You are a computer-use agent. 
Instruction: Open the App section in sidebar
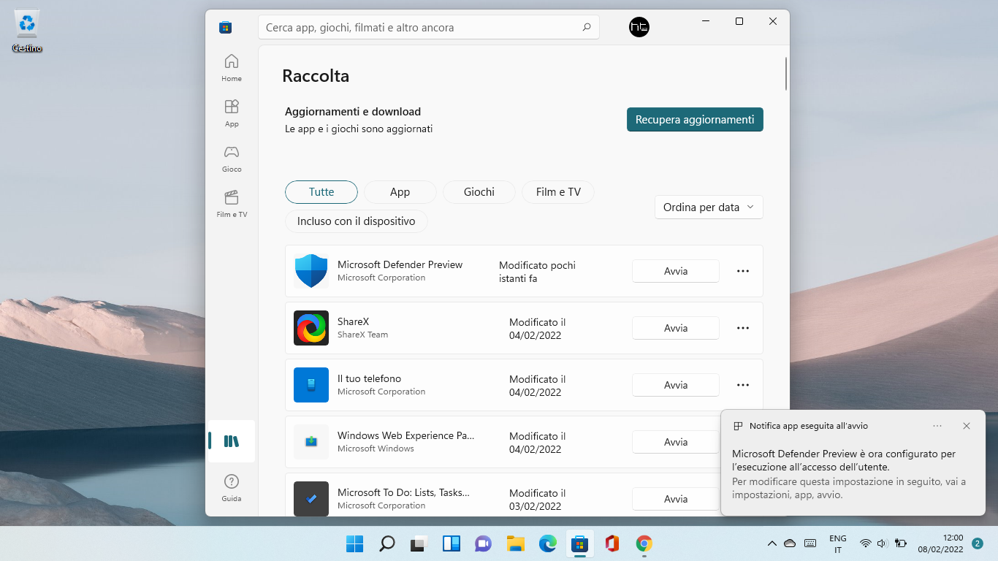pos(232,112)
